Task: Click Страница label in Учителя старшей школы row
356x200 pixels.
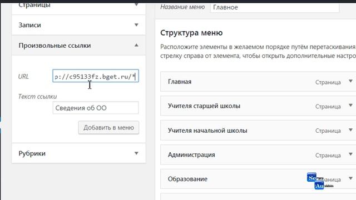Action: (x=328, y=107)
